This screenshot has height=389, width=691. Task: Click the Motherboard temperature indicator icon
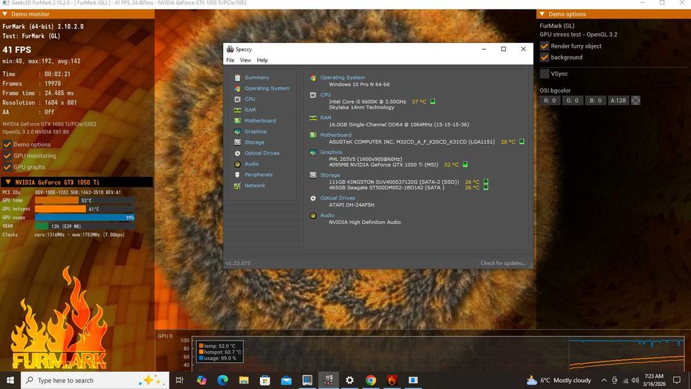[522, 142]
